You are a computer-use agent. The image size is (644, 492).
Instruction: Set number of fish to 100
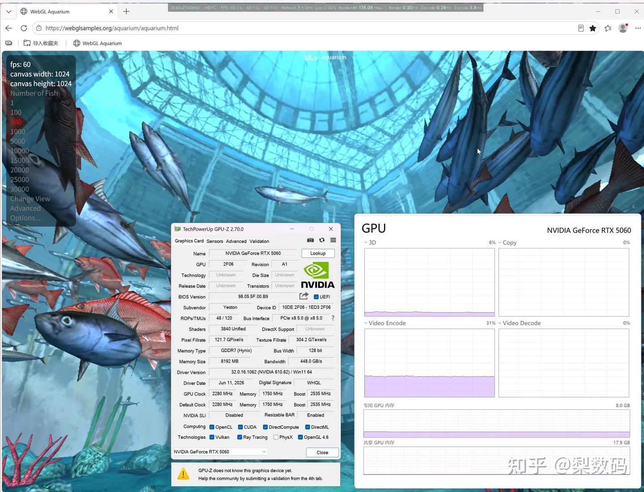(x=16, y=113)
